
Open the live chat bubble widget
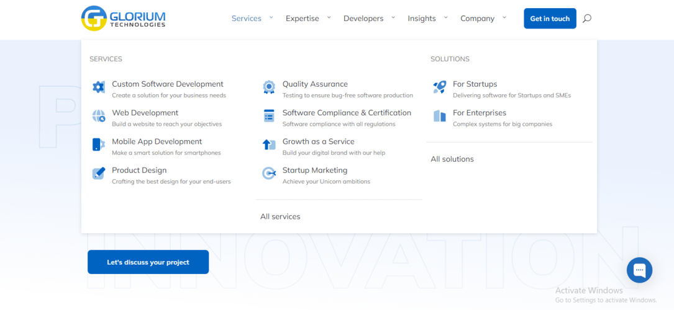639,270
